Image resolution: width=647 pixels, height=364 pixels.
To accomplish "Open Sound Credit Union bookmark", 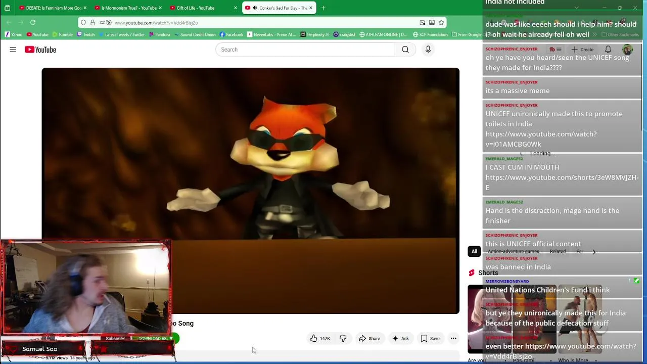I will click(x=195, y=34).
